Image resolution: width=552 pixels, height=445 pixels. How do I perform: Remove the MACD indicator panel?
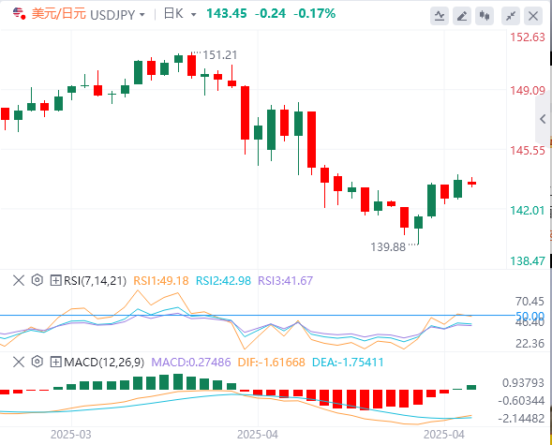[19, 362]
